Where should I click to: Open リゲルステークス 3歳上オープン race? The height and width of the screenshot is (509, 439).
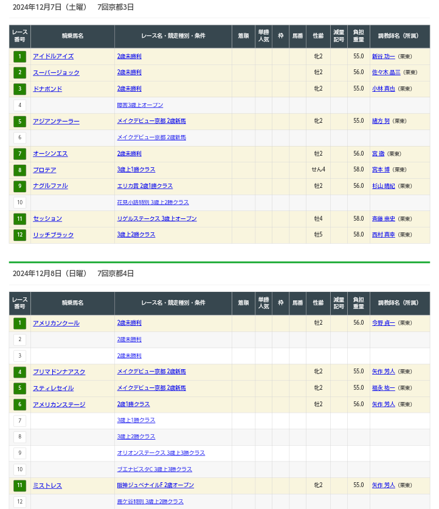tap(157, 219)
